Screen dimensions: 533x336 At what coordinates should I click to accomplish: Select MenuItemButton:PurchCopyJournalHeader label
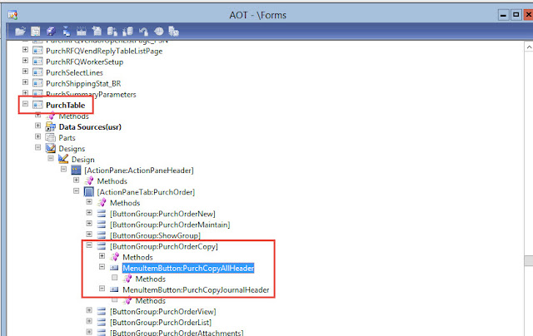(196, 290)
